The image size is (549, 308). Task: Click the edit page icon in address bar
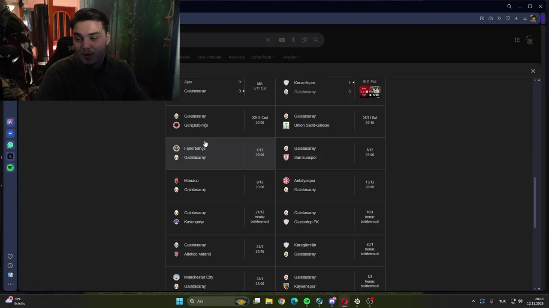(x=482, y=18)
